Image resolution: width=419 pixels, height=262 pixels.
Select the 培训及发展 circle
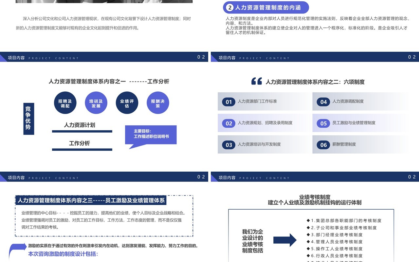[x=96, y=103]
